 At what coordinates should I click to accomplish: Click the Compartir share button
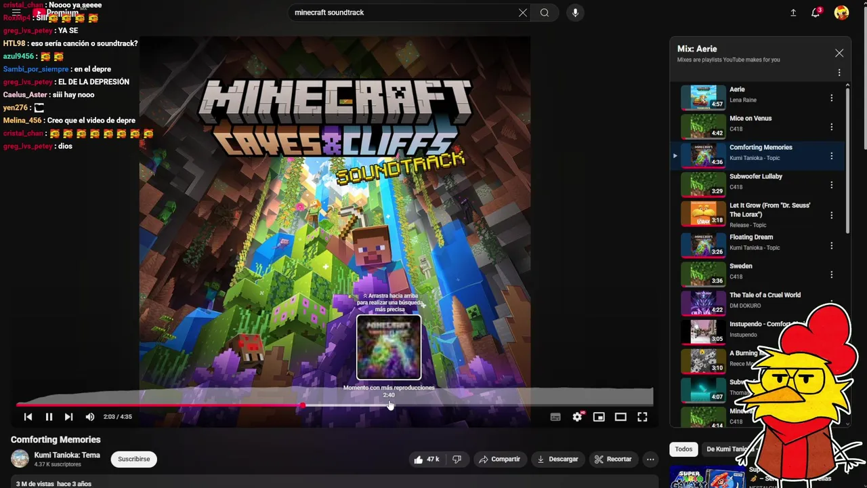tap(499, 460)
